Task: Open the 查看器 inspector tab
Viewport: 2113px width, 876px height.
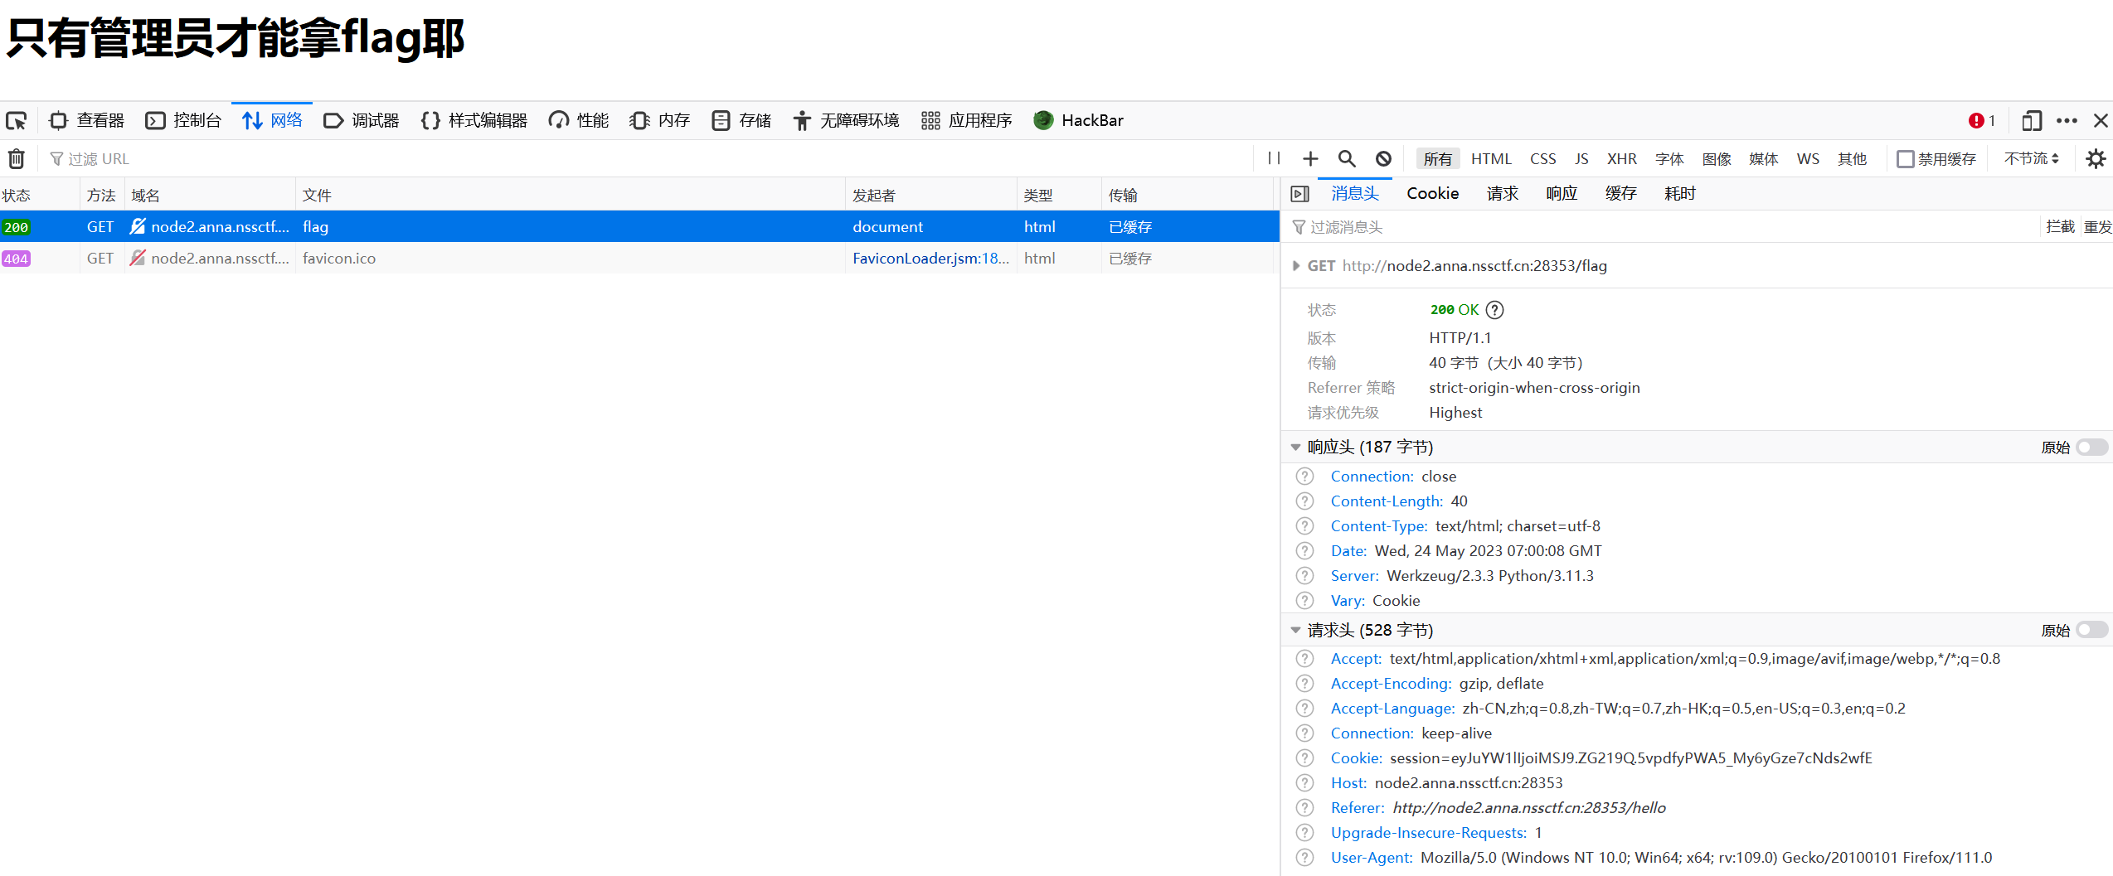Action: (x=87, y=121)
